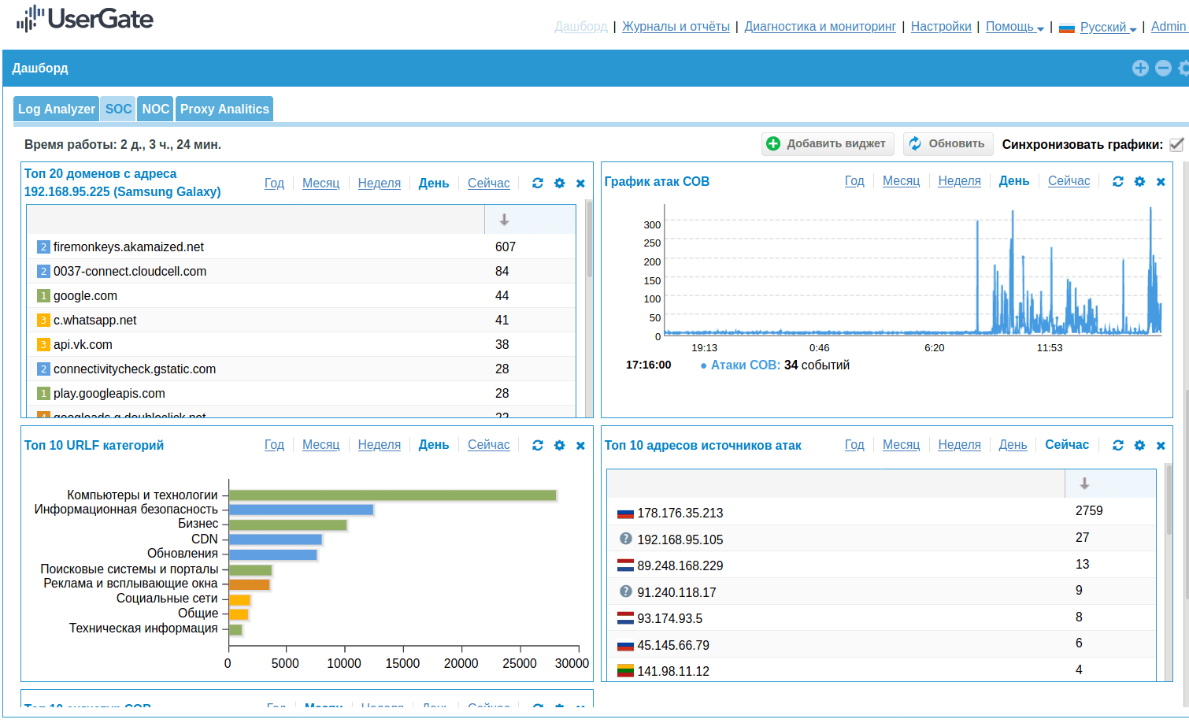The height and width of the screenshot is (723, 1189).
Task: Close the SOV attack graph widget
Action: (x=1161, y=182)
